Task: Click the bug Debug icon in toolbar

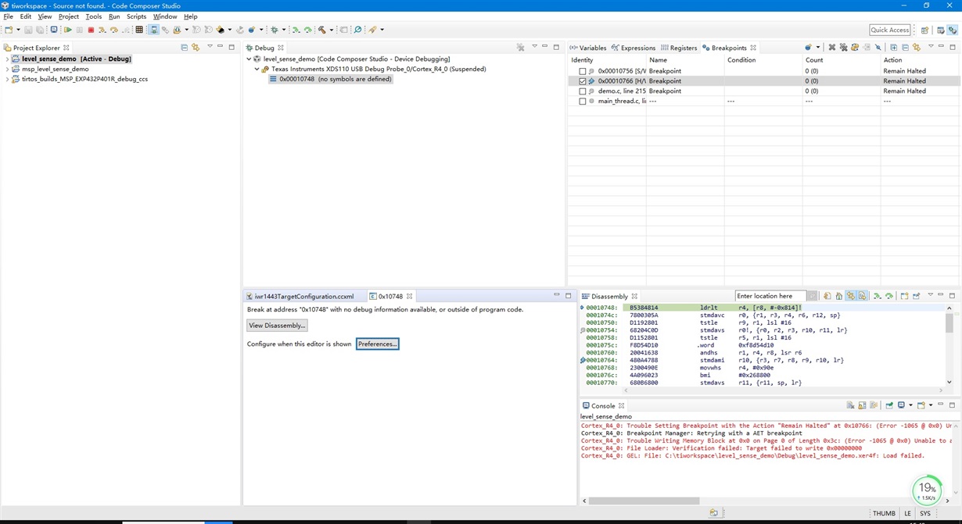Action: click(275, 30)
